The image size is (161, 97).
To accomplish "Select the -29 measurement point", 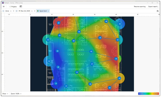I will point(58,23).
